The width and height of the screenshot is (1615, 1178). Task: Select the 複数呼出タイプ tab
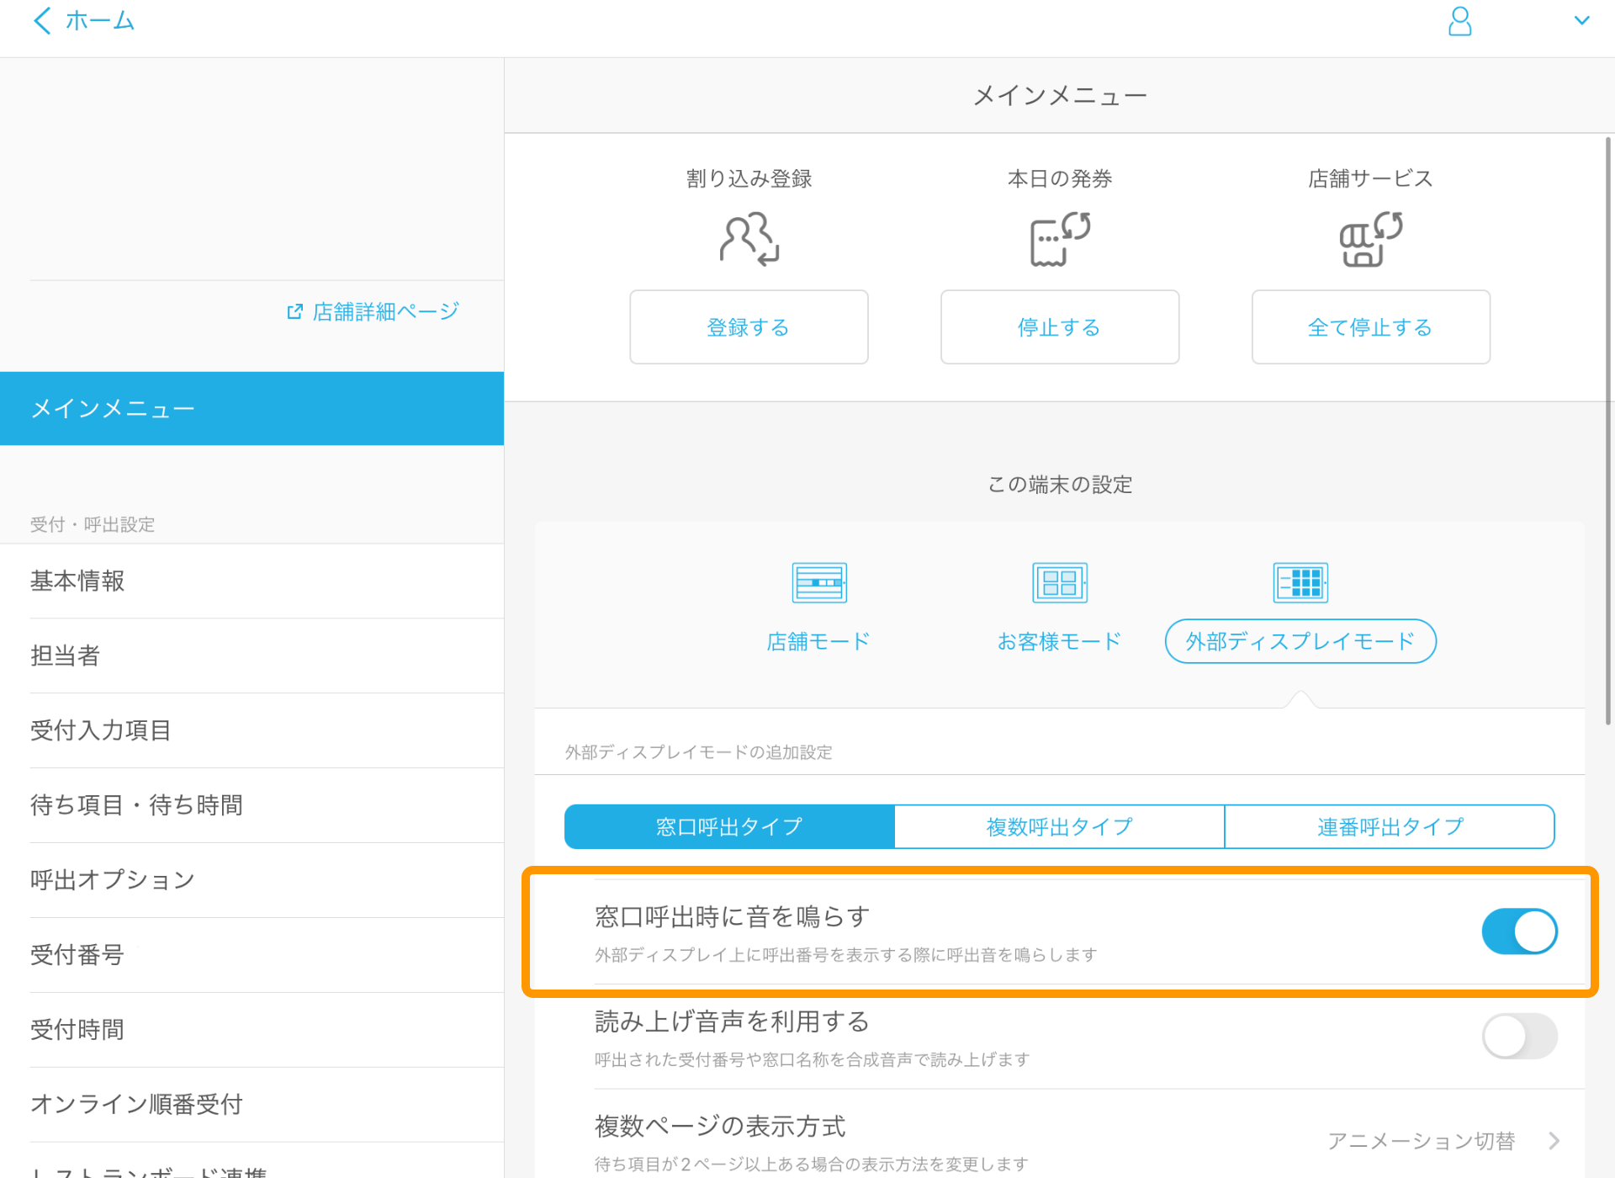click(x=1060, y=827)
